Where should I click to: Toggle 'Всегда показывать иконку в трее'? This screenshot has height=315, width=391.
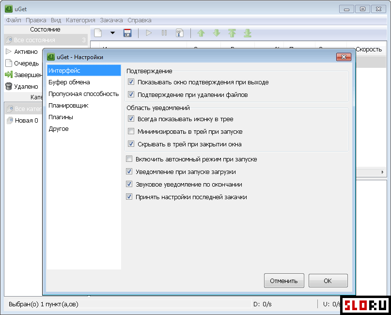[131, 118]
